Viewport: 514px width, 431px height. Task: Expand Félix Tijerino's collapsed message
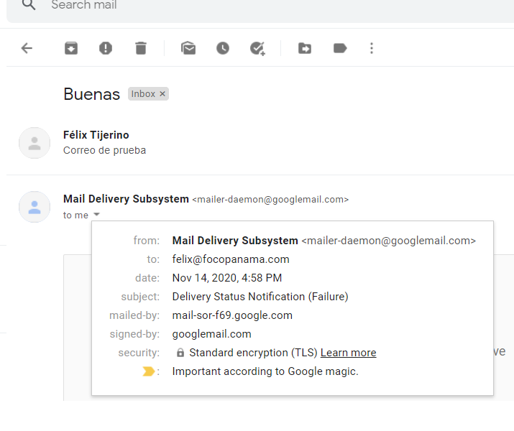click(260, 142)
